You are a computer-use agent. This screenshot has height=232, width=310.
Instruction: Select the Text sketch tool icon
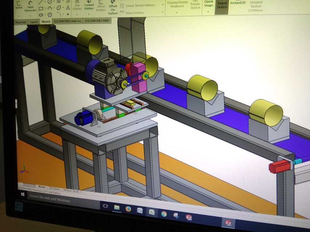tap(68, 8)
